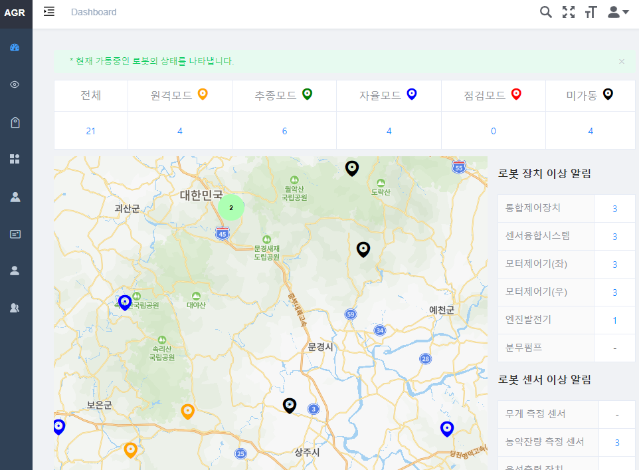Image resolution: width=639 pixels, height=470 pixels.
Task: Collapse the sidebar with the hamburger toggle
Action: [49, 12]
